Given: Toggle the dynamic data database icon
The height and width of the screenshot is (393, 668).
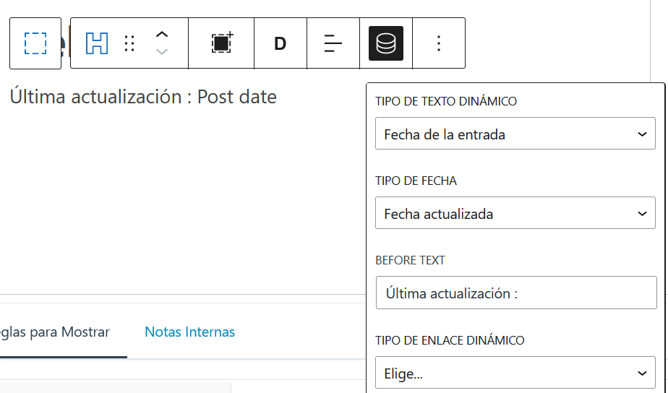Looking at the screenshot, I should 386,43.
